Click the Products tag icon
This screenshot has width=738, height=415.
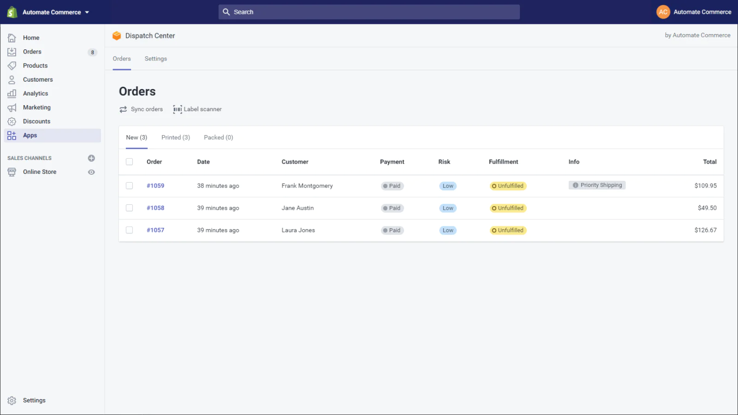[12, 65]
